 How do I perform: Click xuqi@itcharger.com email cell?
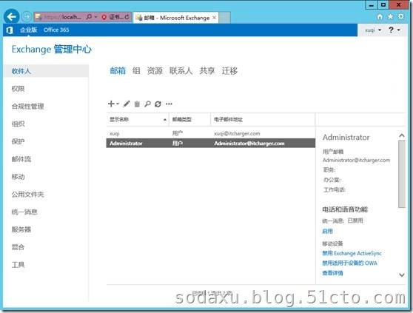(x=237, y=133)
